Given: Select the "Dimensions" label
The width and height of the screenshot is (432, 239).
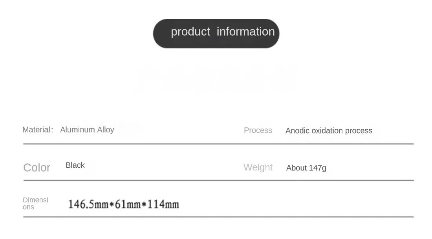Looking at the screenshot, I should 35,203.
